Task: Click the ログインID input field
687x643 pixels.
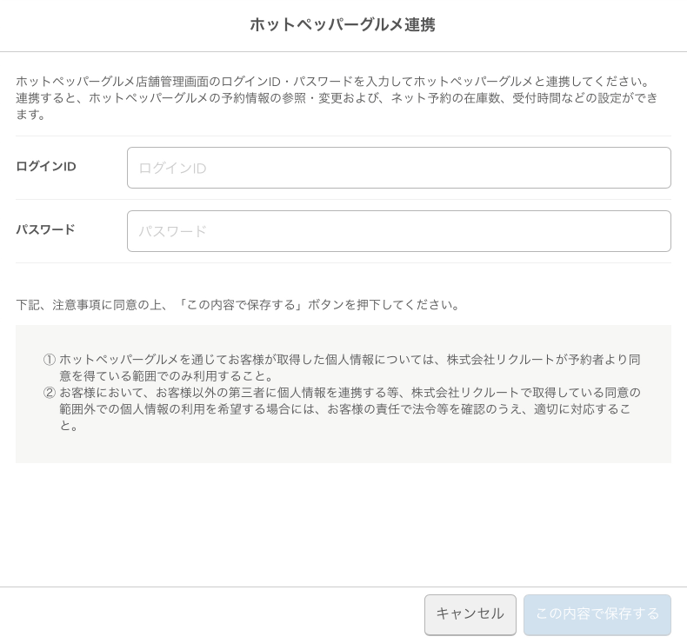Action: click(x=398, y=168)
